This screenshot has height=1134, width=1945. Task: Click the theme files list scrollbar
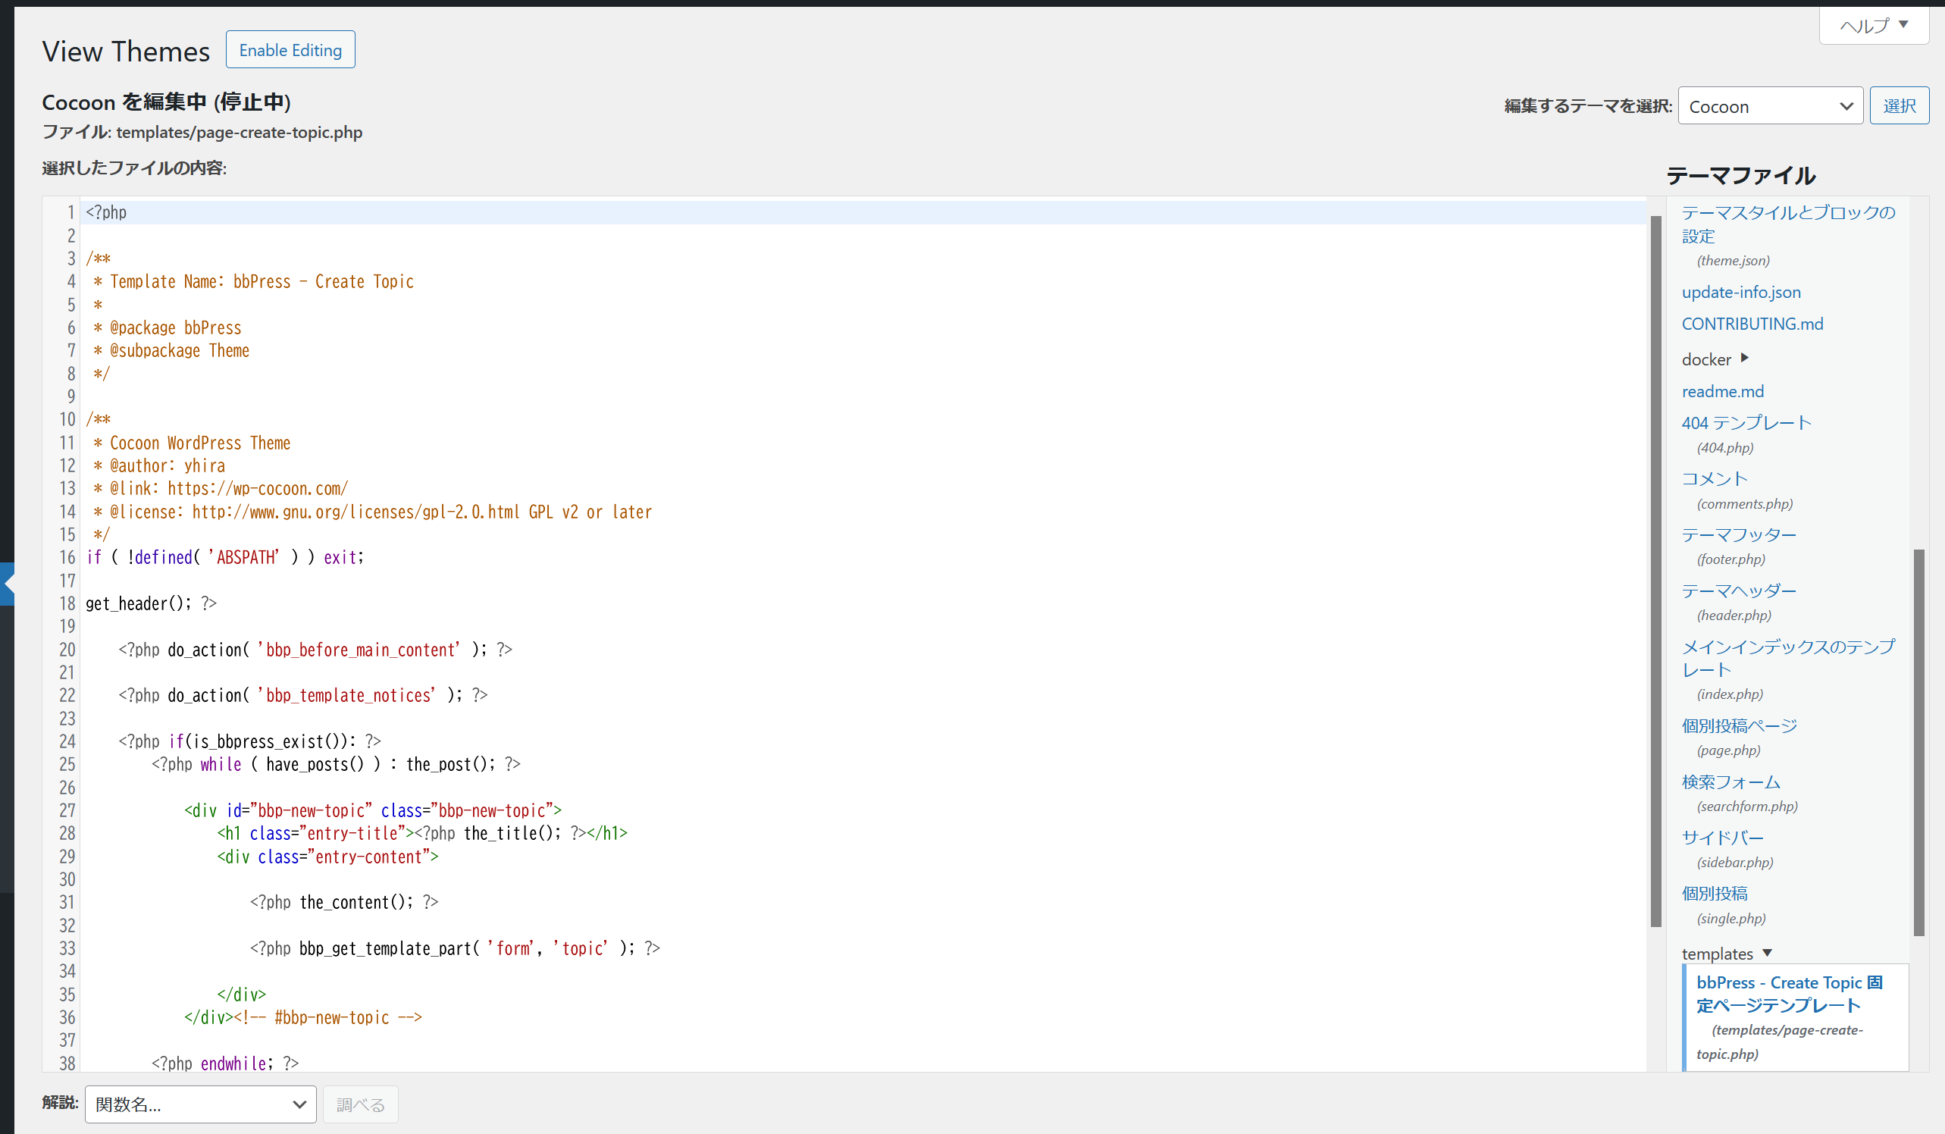click(x=1918, y=741)
